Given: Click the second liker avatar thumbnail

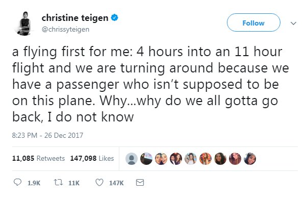Looking at the screenshot, I should coord(146,158).
